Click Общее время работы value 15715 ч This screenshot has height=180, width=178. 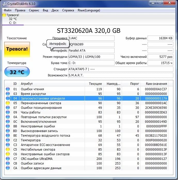coord(160,63)
